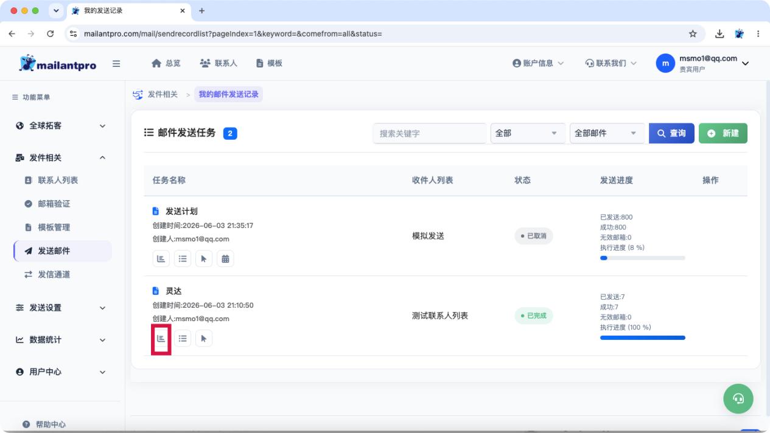770x433 pixels.
Task: Click cursor icon under 发送计划 task
Action: (204, 258)
